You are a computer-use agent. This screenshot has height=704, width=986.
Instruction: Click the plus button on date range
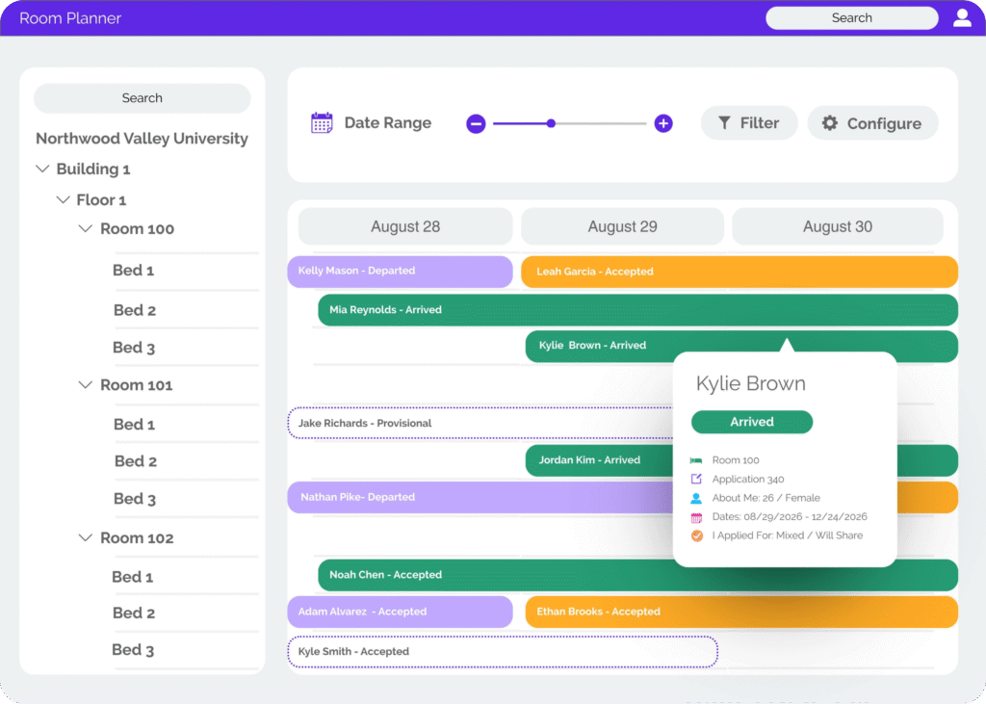click(x=663, y=123)
